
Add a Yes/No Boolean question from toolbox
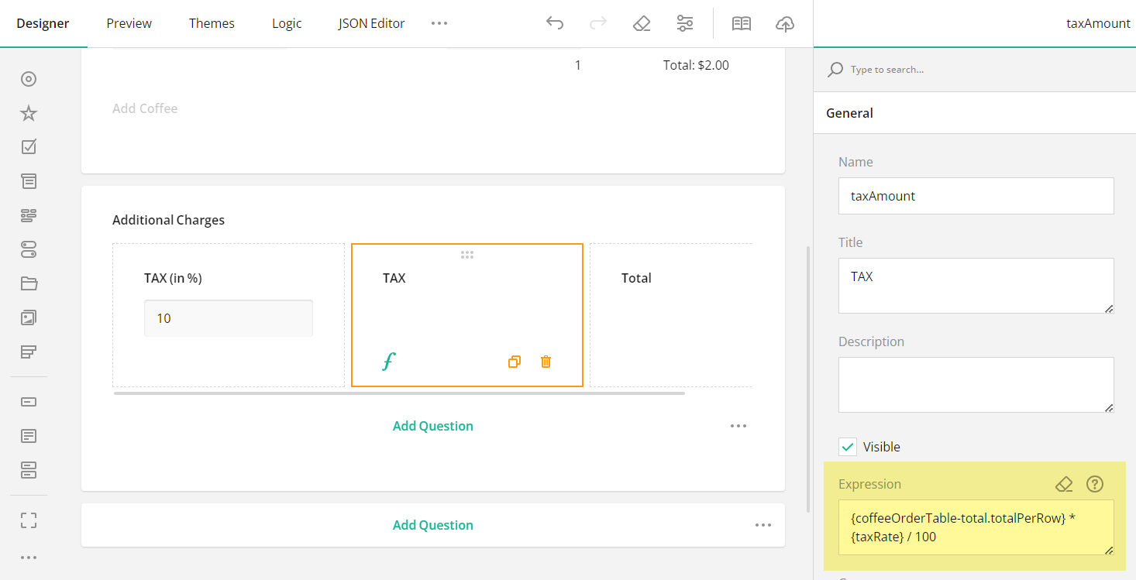click(x=28, y=249)
